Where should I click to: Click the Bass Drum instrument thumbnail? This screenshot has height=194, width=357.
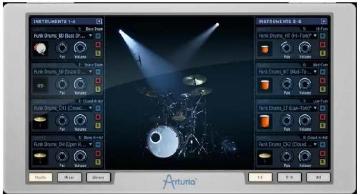click(x=40, y=49)
